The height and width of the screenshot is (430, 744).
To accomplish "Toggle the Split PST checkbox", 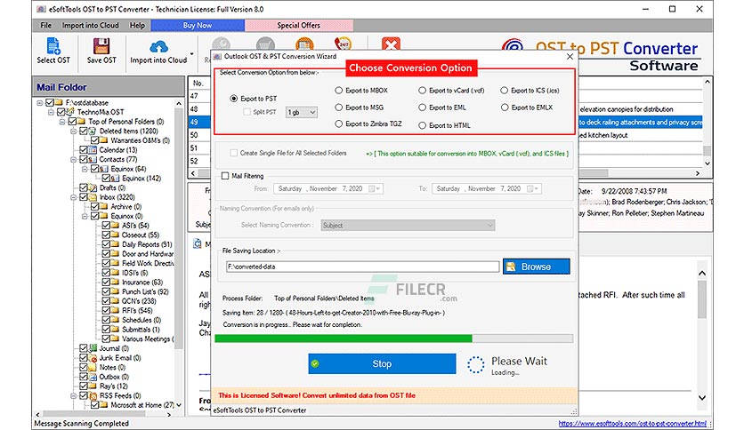I will [x=247, y=112].
